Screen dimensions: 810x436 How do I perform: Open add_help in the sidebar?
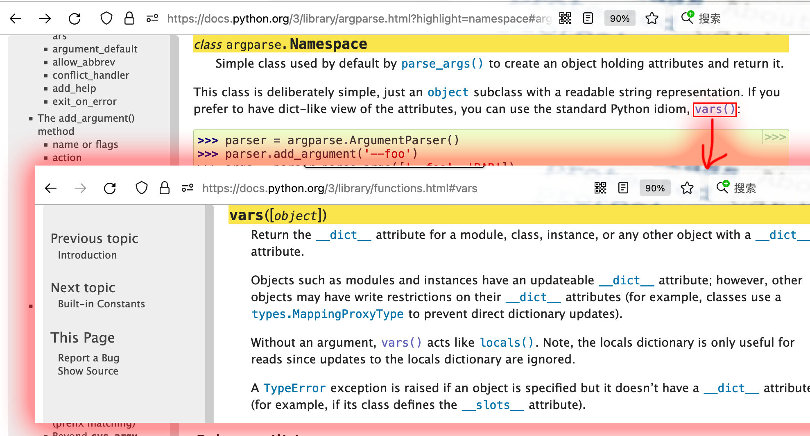74,89
